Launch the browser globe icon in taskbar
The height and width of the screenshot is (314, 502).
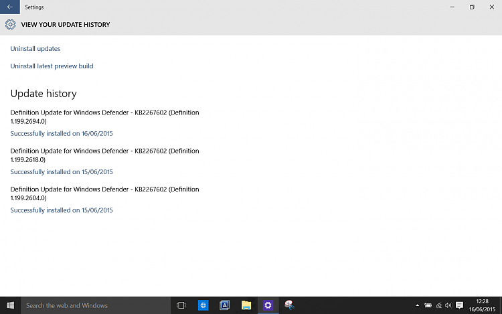tap(203, 305)
